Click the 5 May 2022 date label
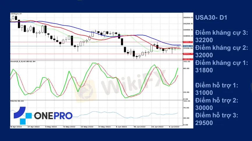This screenshot has width=252, height=141. point(51,127)
